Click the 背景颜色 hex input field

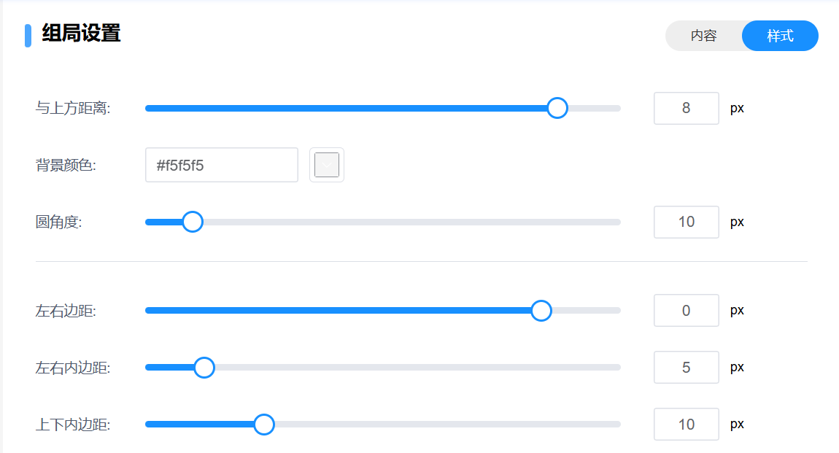pyautogui.click(x=221, y=165)
